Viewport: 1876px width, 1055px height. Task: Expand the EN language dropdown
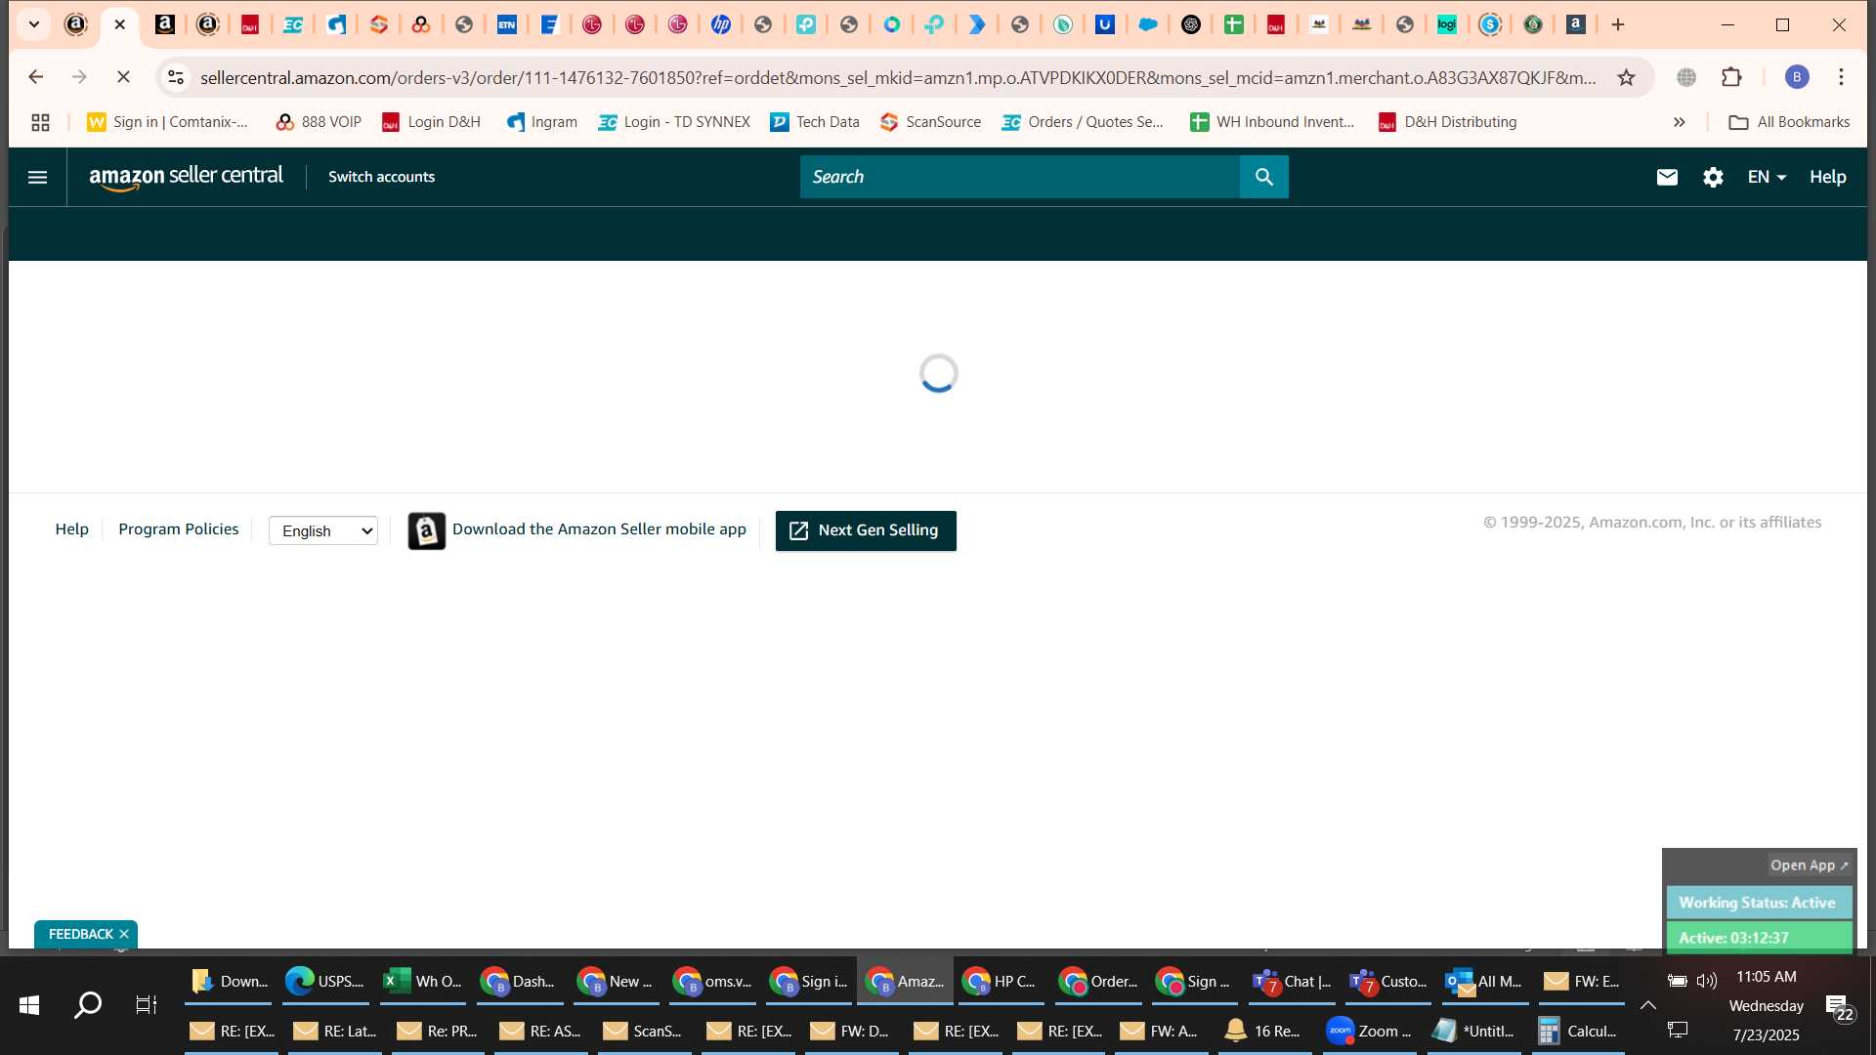1767,177
